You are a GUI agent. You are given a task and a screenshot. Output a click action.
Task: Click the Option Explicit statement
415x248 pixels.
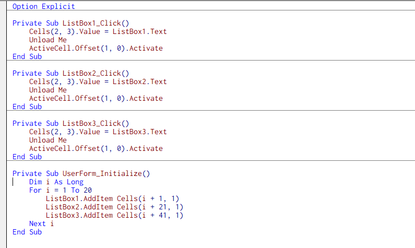click(x=43, y=7)
